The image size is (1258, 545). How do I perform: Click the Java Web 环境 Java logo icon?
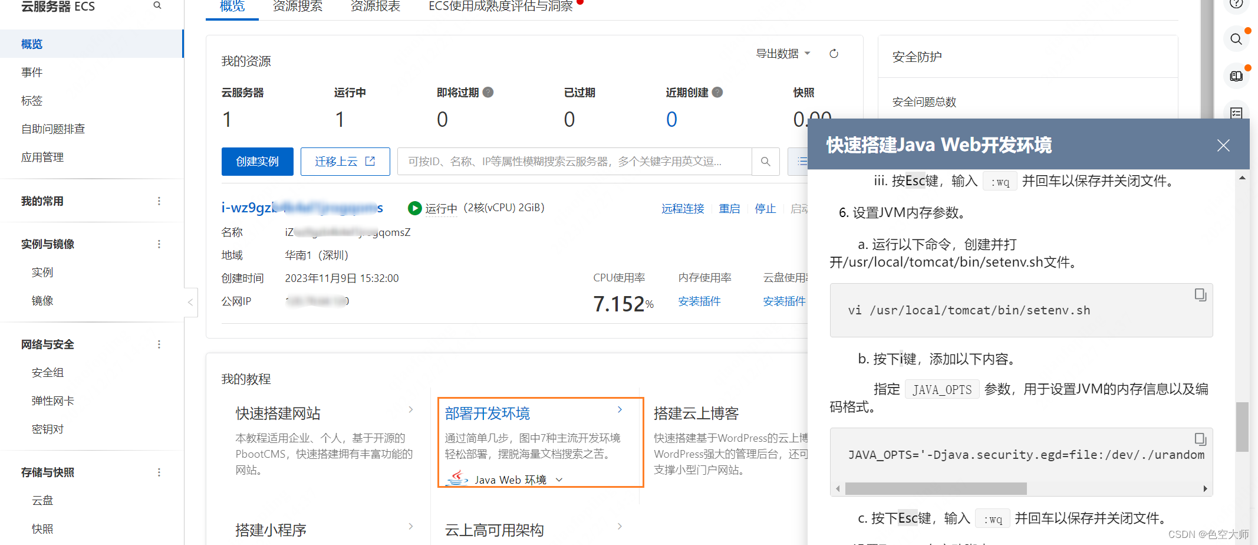click(457, 478)
